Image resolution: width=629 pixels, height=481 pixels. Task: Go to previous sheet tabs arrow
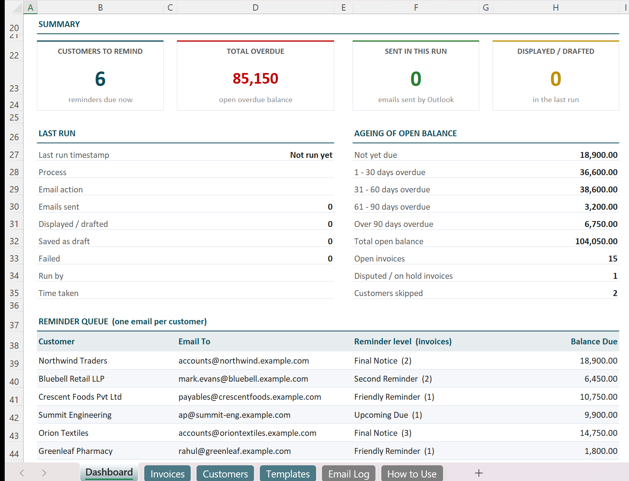(x=22, y=473)
